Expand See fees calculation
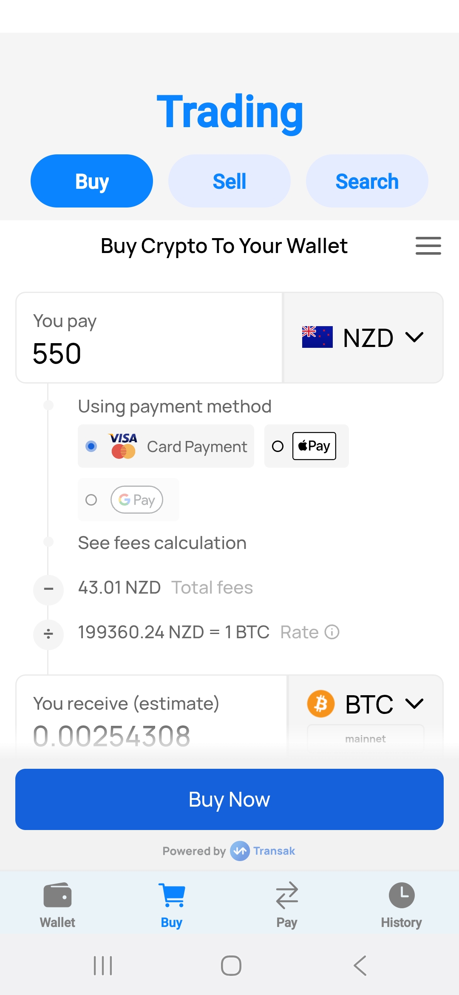The width and height of the screenshot is (459, 995). click(x=161, y=542)
